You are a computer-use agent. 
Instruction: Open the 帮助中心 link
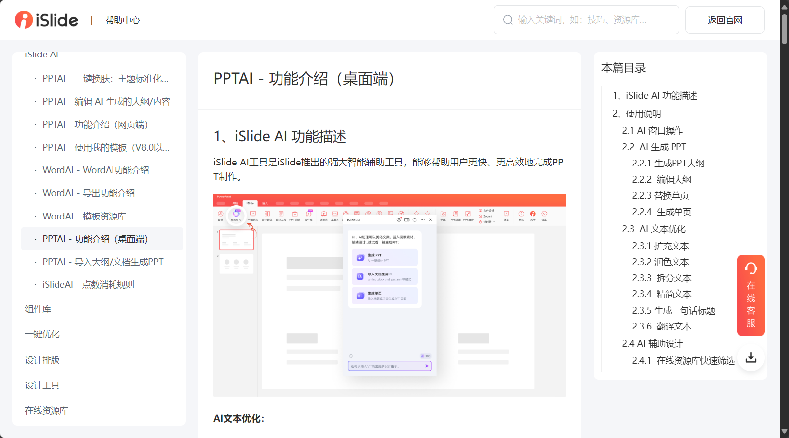coord(122,20)
